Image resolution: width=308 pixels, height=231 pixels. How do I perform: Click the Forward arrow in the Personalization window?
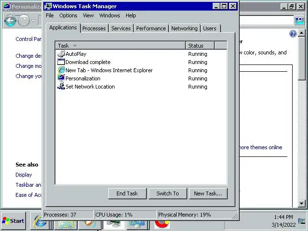click(x=24, y=20)
